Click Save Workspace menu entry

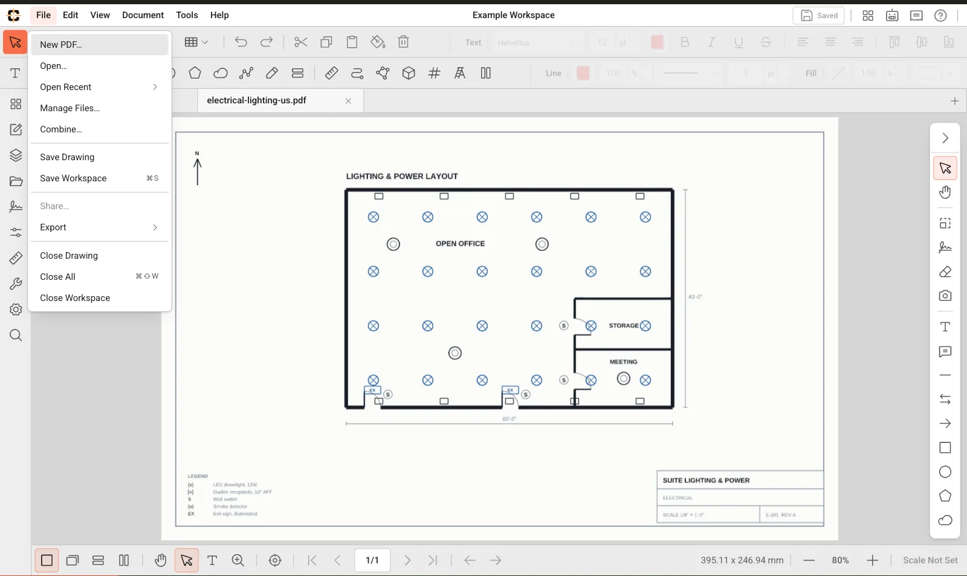(100, 178)
